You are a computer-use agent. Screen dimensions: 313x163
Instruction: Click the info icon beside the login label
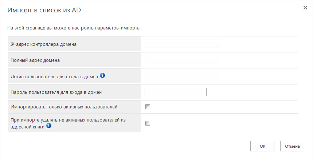(x=102, y=75)
